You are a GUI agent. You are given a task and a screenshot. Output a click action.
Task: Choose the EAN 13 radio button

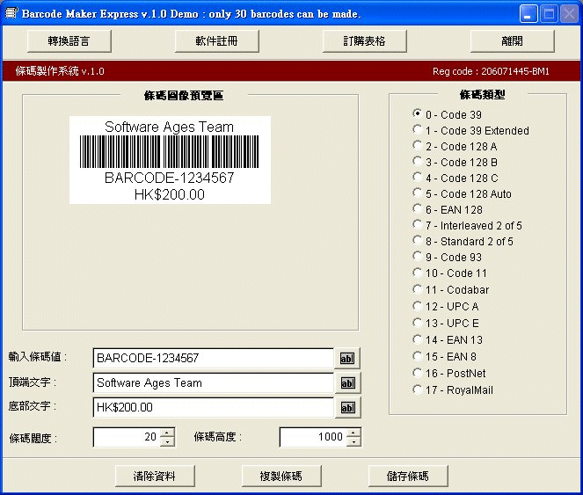[x=418, y=339]
